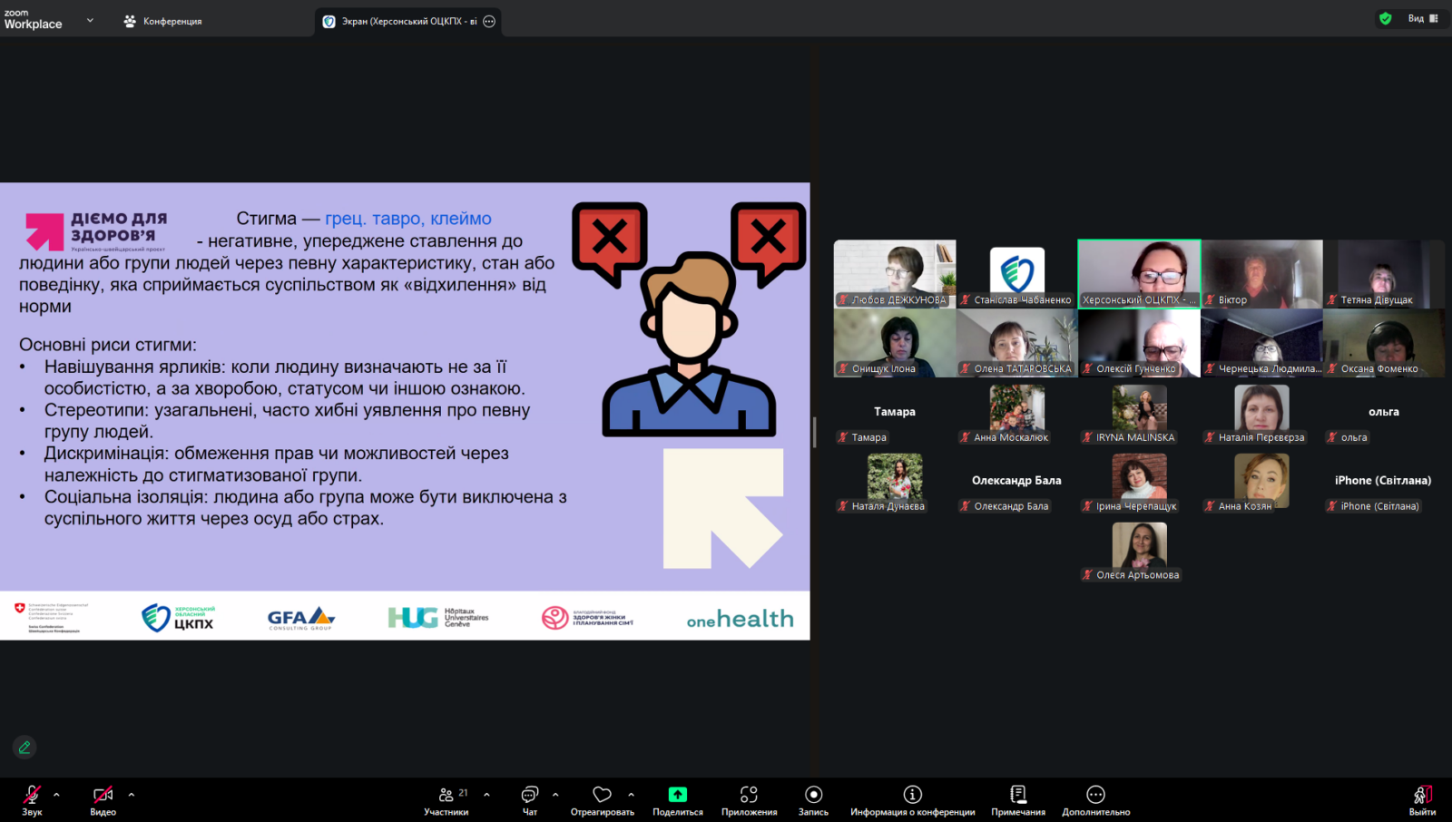
Task: Open the Zoom Workplace dropdown arrow
Action: click(x=90, y=20)
